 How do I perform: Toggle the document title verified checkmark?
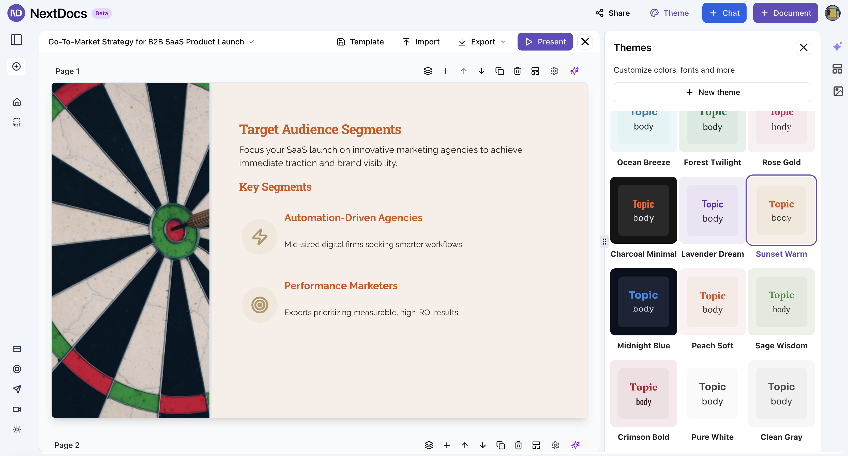[x=252, y=42]
